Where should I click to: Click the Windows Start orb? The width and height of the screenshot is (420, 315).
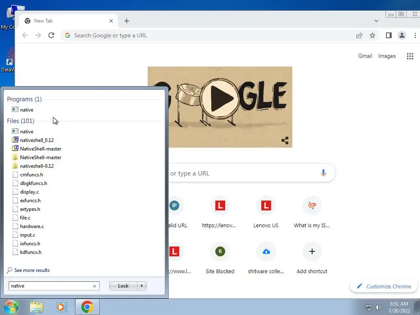coord(11,307)
